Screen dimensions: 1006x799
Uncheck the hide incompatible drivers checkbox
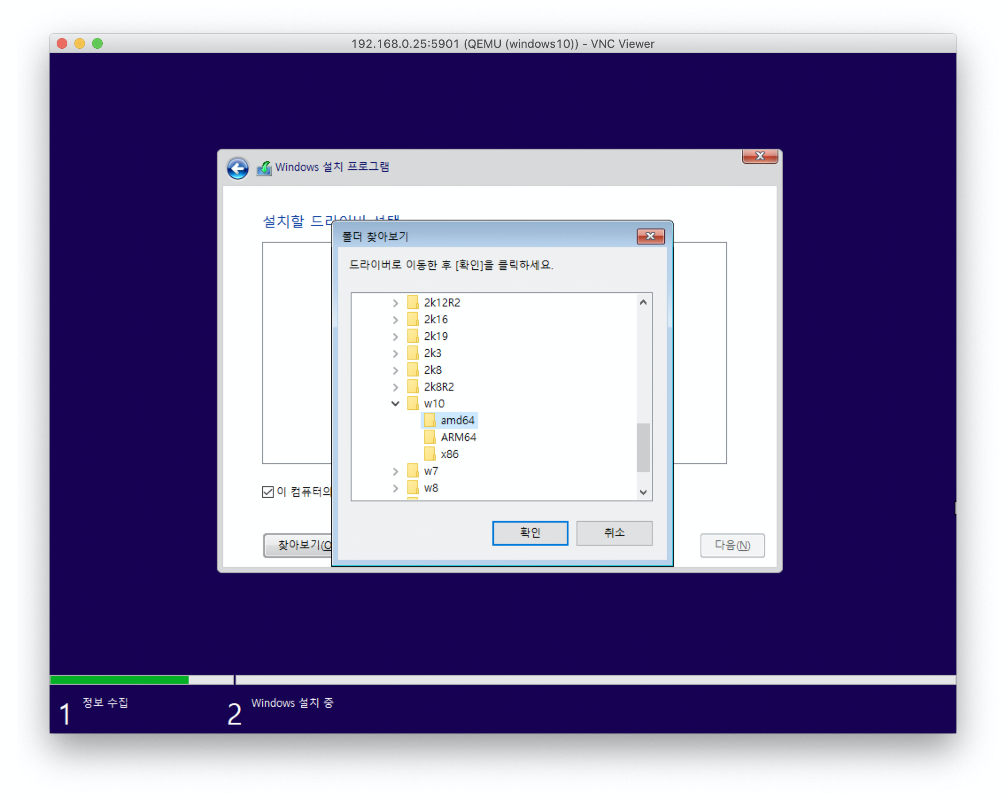[x=267, y=492]
